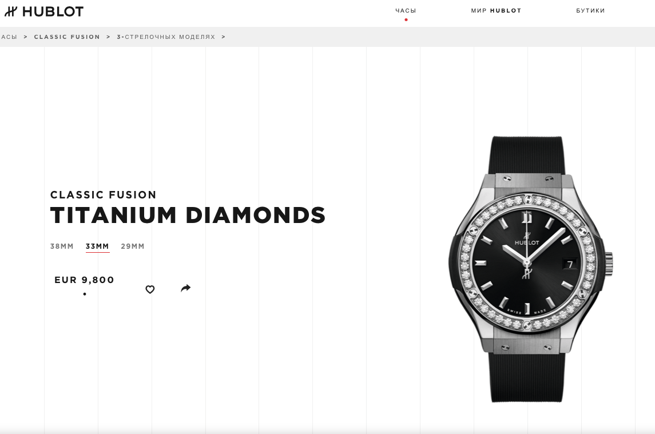Go to CLASSIC FUSION breadcrumb
Screen dimensions: 655x434
coord(67,37)
